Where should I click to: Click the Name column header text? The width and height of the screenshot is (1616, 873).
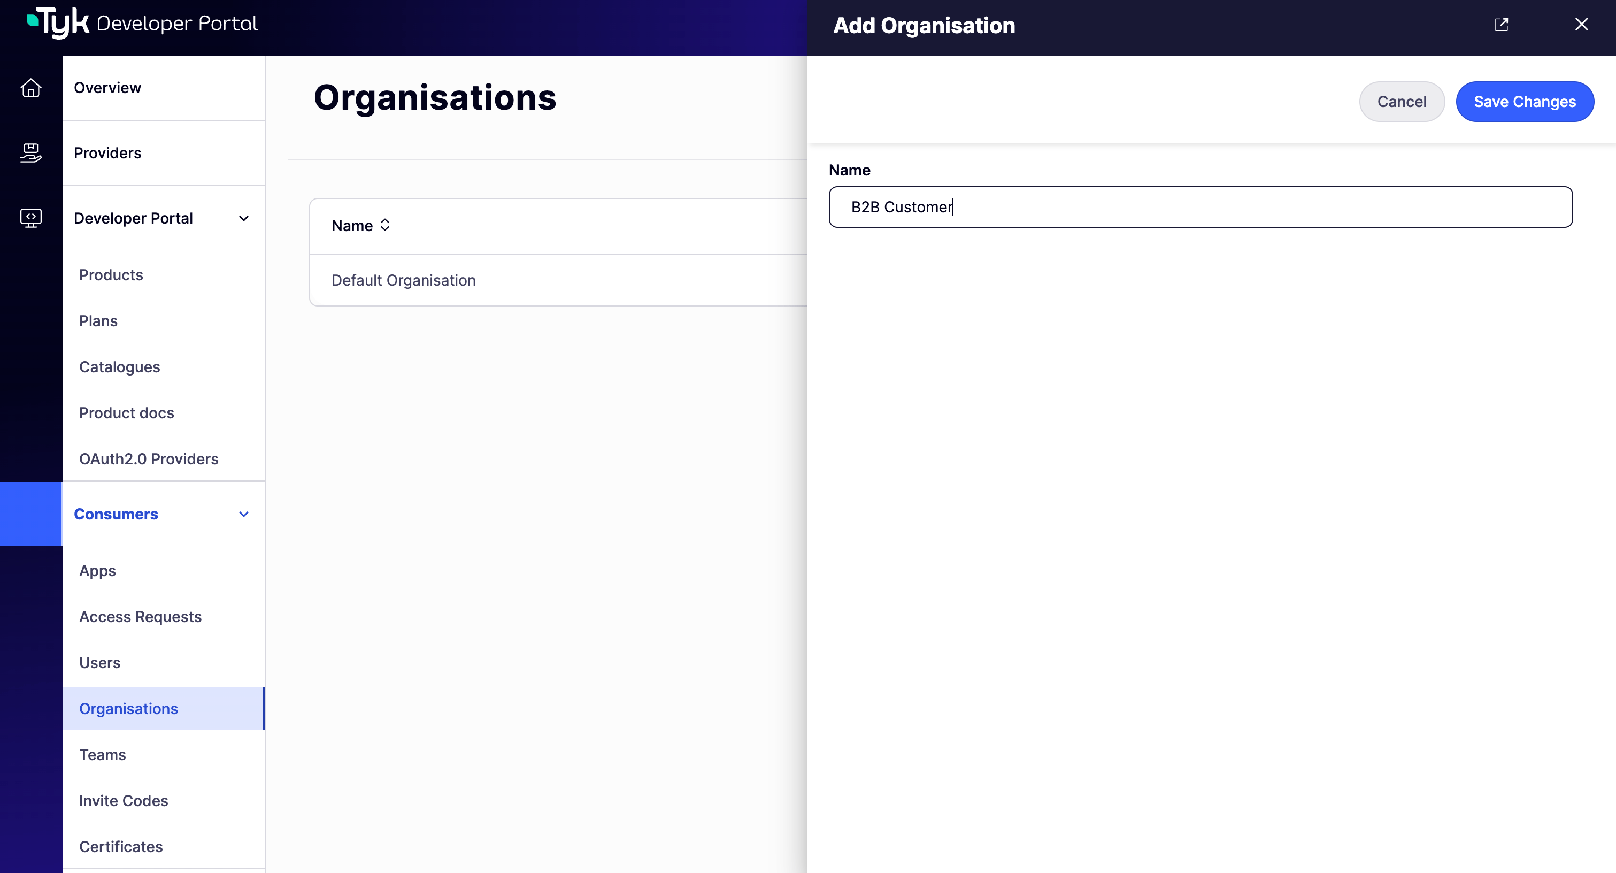pyautogui.click(x=352, y=226)
